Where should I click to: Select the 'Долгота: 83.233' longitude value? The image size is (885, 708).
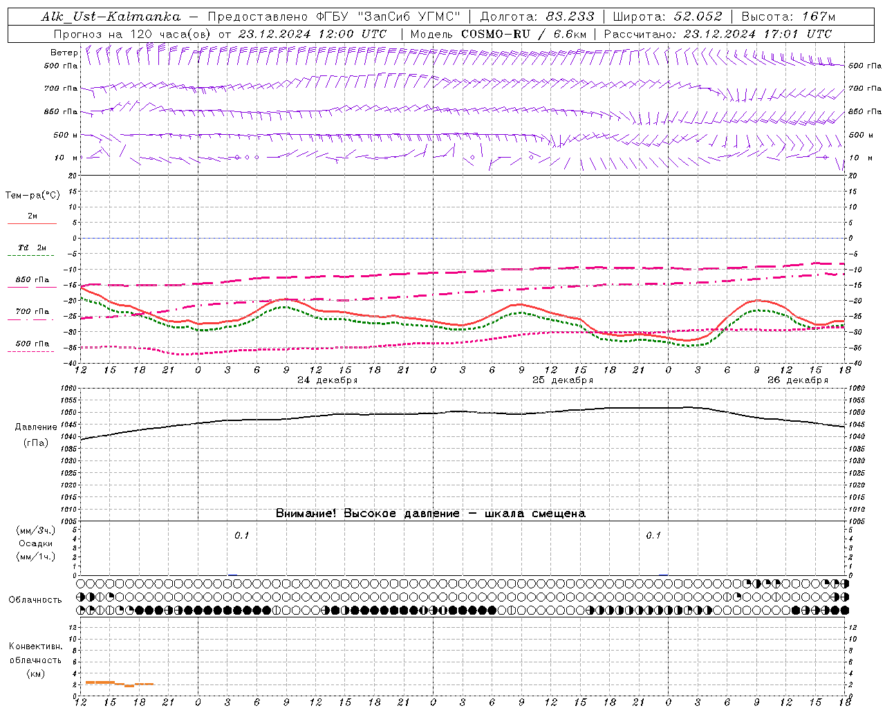[537, 17]
